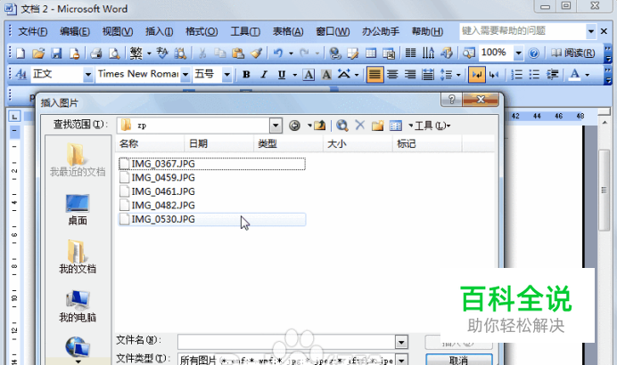The width and height of the screenshot is (617, 365).
Task: Expand the 文件类型 dropdown arrow
Action: [401, 360]
